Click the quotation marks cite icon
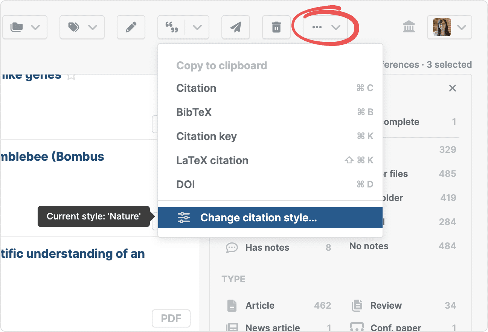 [172, 27]
